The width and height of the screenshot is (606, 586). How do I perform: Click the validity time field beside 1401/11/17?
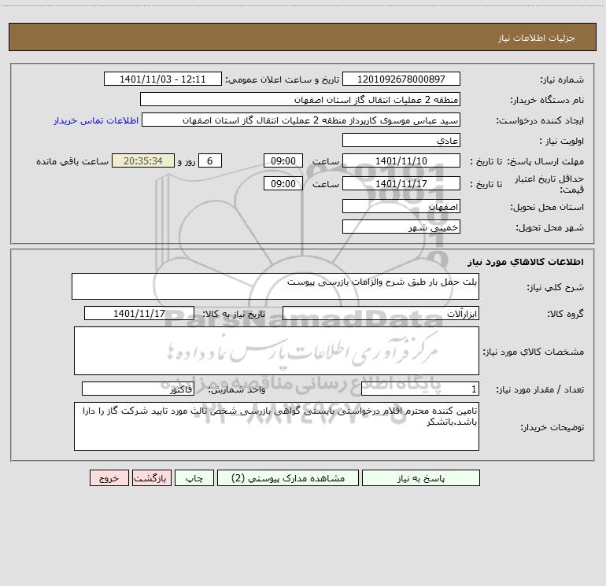coord(283,183)
